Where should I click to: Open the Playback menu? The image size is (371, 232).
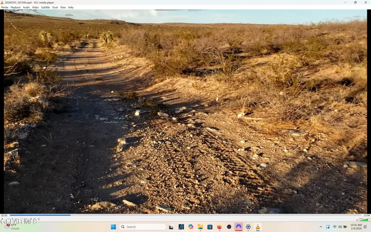(x=16, y=7)
